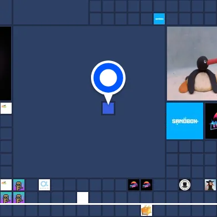The width and height of the screenshot is (217, 217).
Task: Open the neon logo estate beside the large SANDBOX tile
Action: click(211, 121)
